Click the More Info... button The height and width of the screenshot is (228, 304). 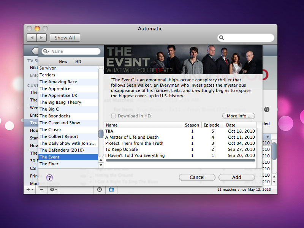click(239, 116)
